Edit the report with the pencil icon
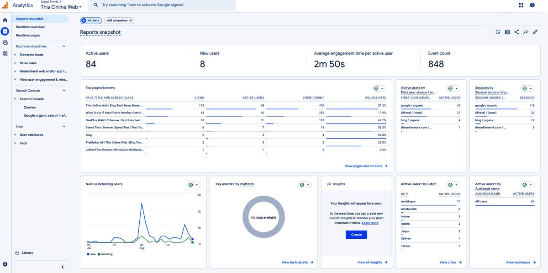548x273 pixels. coord(535,32)
